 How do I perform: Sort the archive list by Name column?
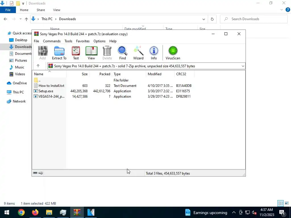(49, 74)
